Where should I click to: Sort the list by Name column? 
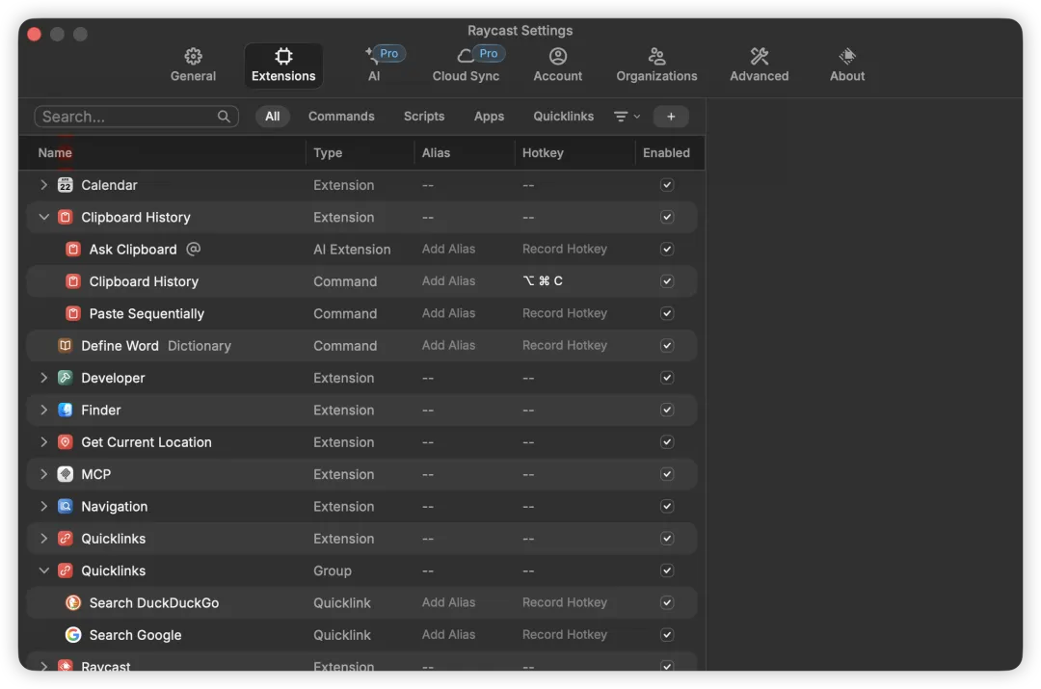coord(54,152)
